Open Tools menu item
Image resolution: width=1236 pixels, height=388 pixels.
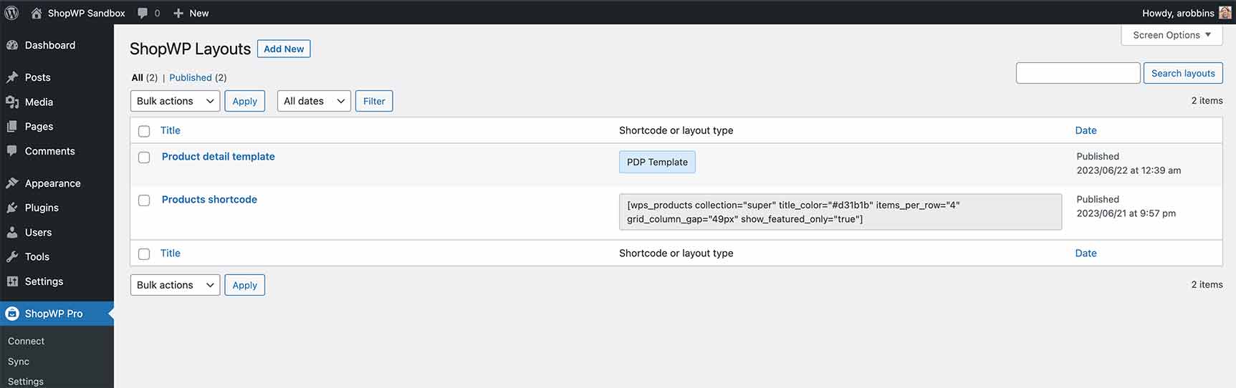click(x=37, y=256)
